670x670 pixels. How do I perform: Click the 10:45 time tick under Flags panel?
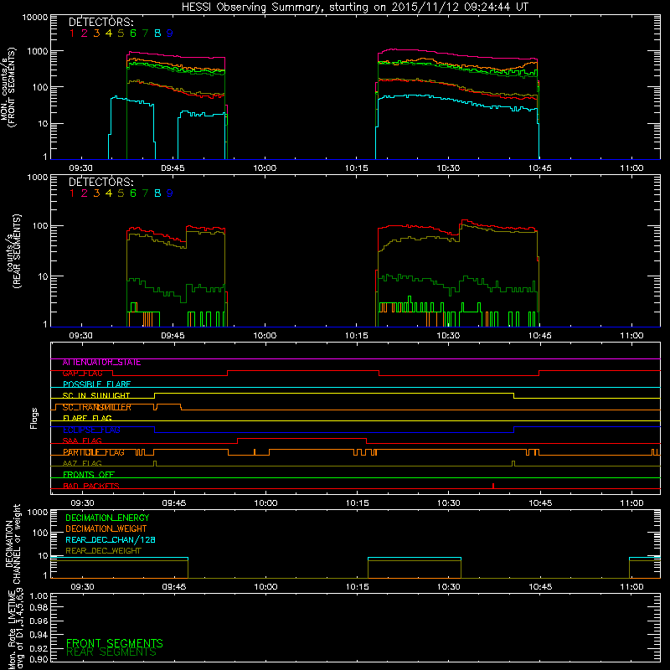click(540, 503)
